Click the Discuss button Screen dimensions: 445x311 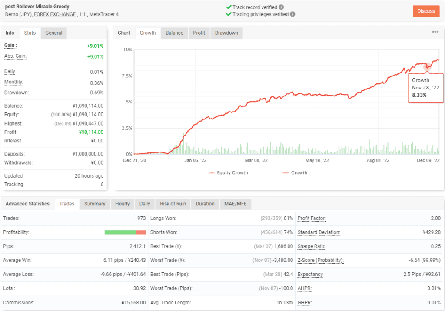426,11
